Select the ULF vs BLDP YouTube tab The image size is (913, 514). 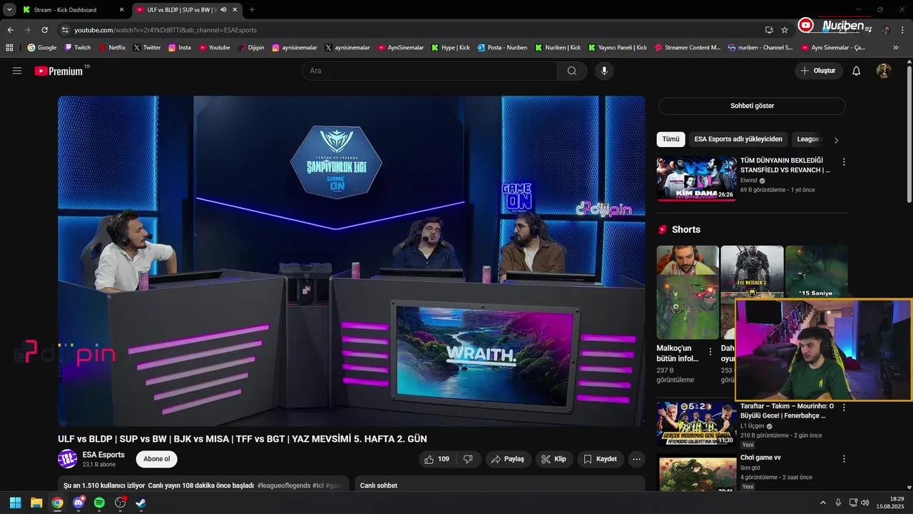click(187, 10)
